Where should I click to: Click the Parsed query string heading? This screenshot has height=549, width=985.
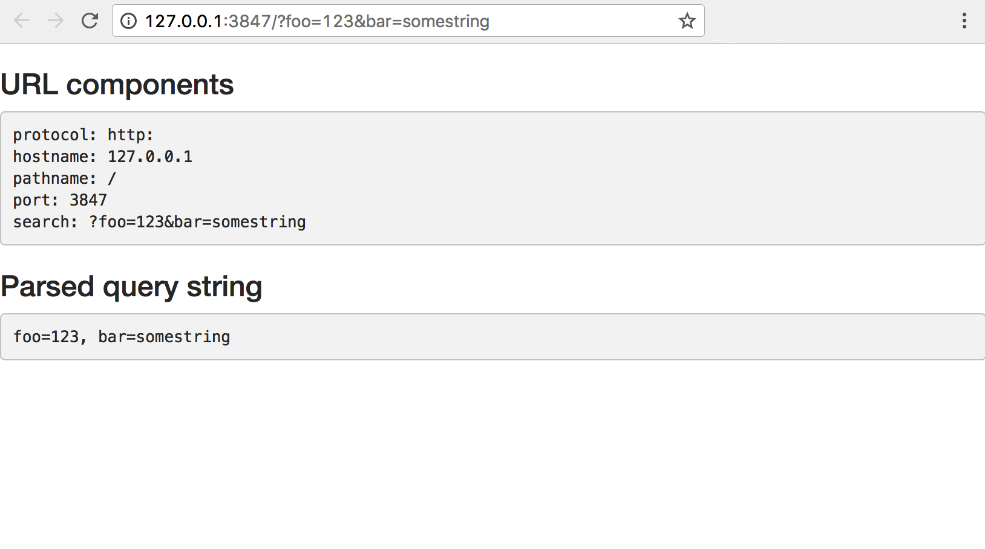[x=131, y=286]
